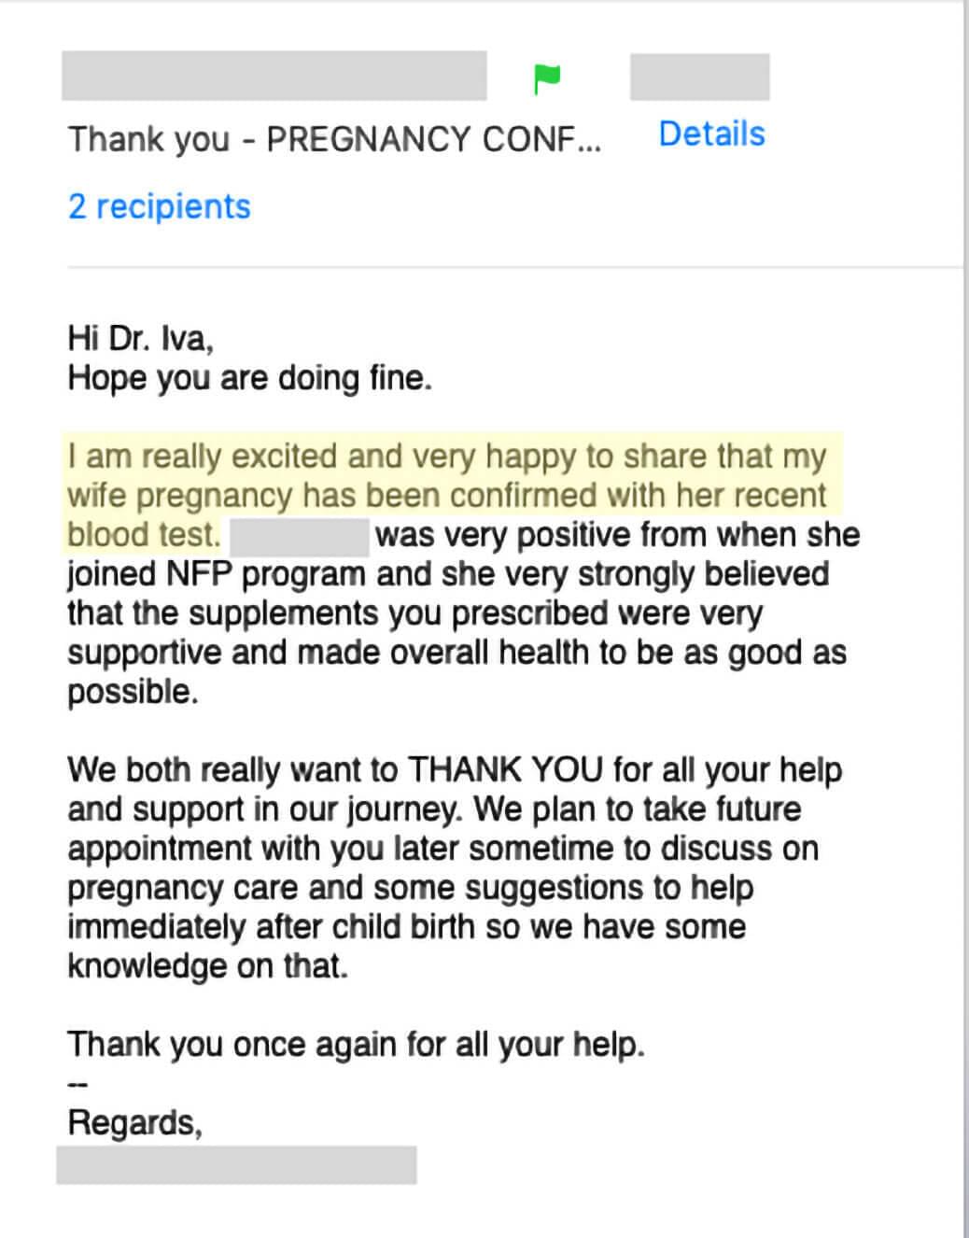Image resolution: width=969 pixels, height=1238 pixels.
Task: Click the redacted date box beside flag
Action: pyautogui.click(x=699, y=77)
